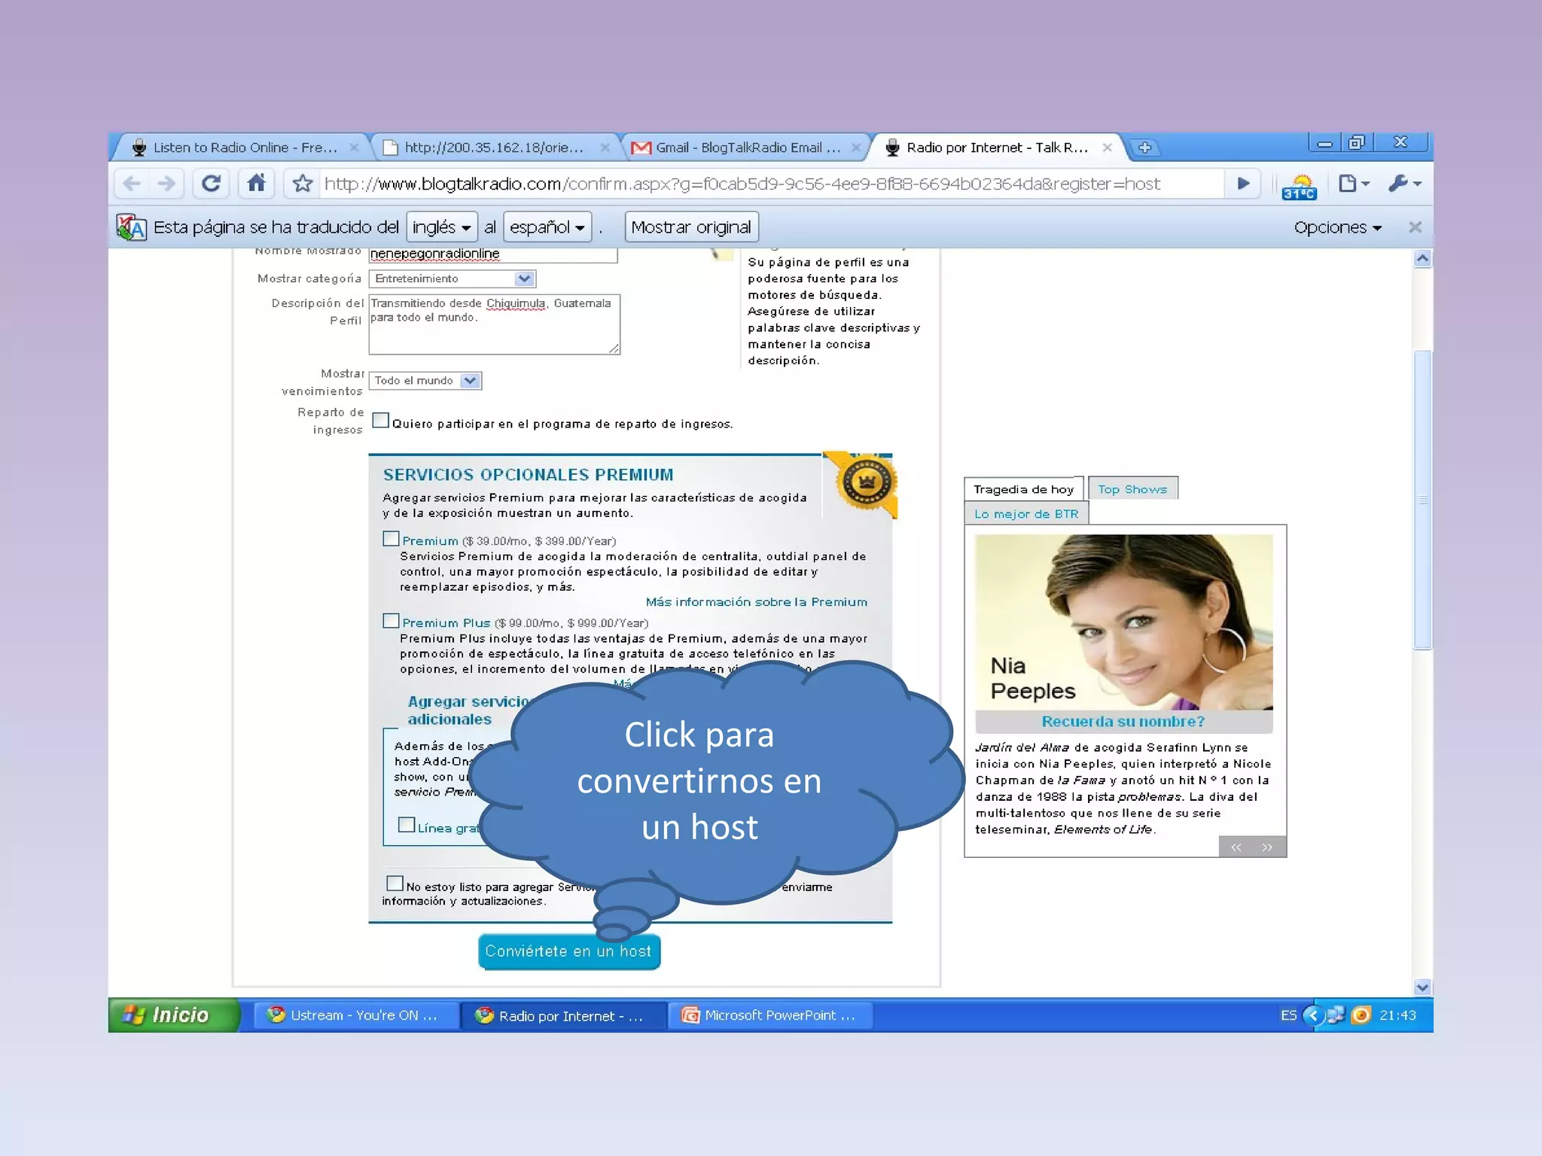Select the Lo mejor de BTR tab

point(1026,514)
